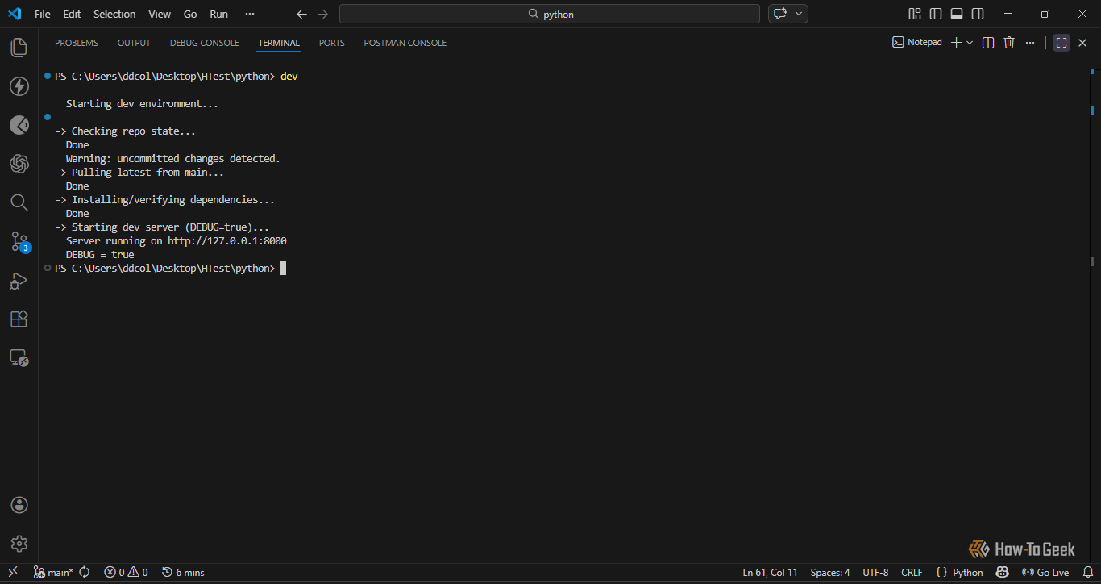Click the main* branch in the status bar
The width and height of the screenshot is (1101, 584).
pos(53,573)
